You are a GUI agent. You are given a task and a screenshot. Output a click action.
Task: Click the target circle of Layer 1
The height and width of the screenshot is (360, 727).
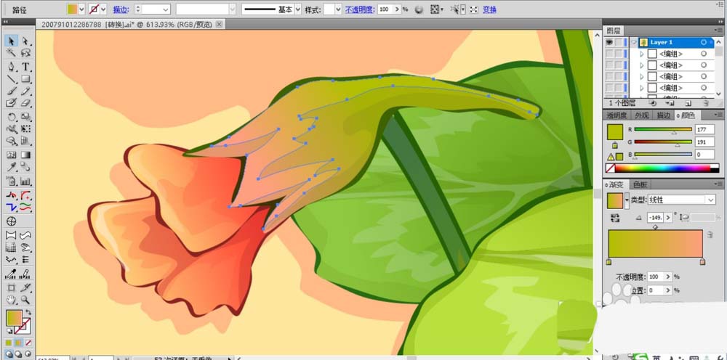tap(704, 42)
